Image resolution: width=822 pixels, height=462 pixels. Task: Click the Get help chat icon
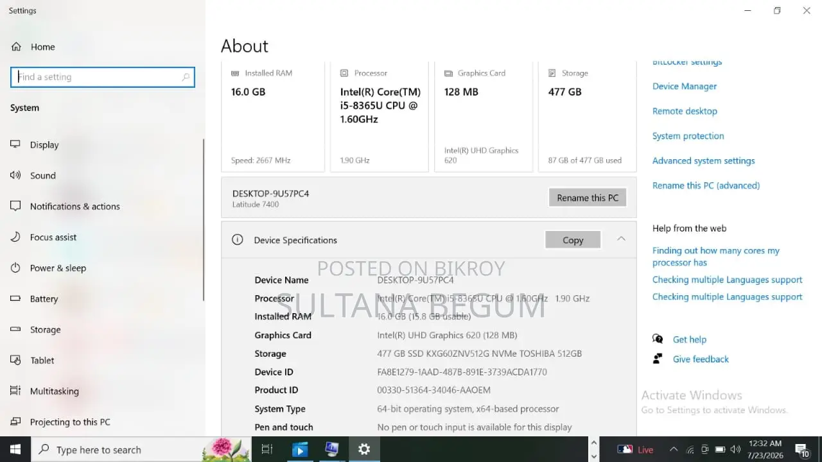click(x=658, y=339)
